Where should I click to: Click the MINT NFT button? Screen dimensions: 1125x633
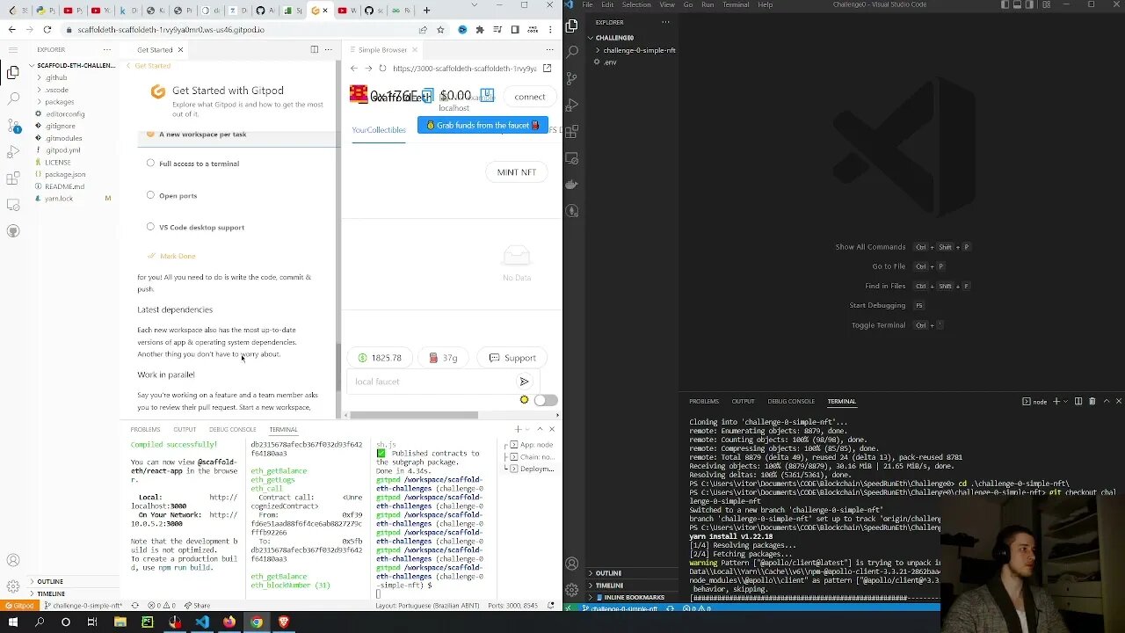(x=516, y=172)
